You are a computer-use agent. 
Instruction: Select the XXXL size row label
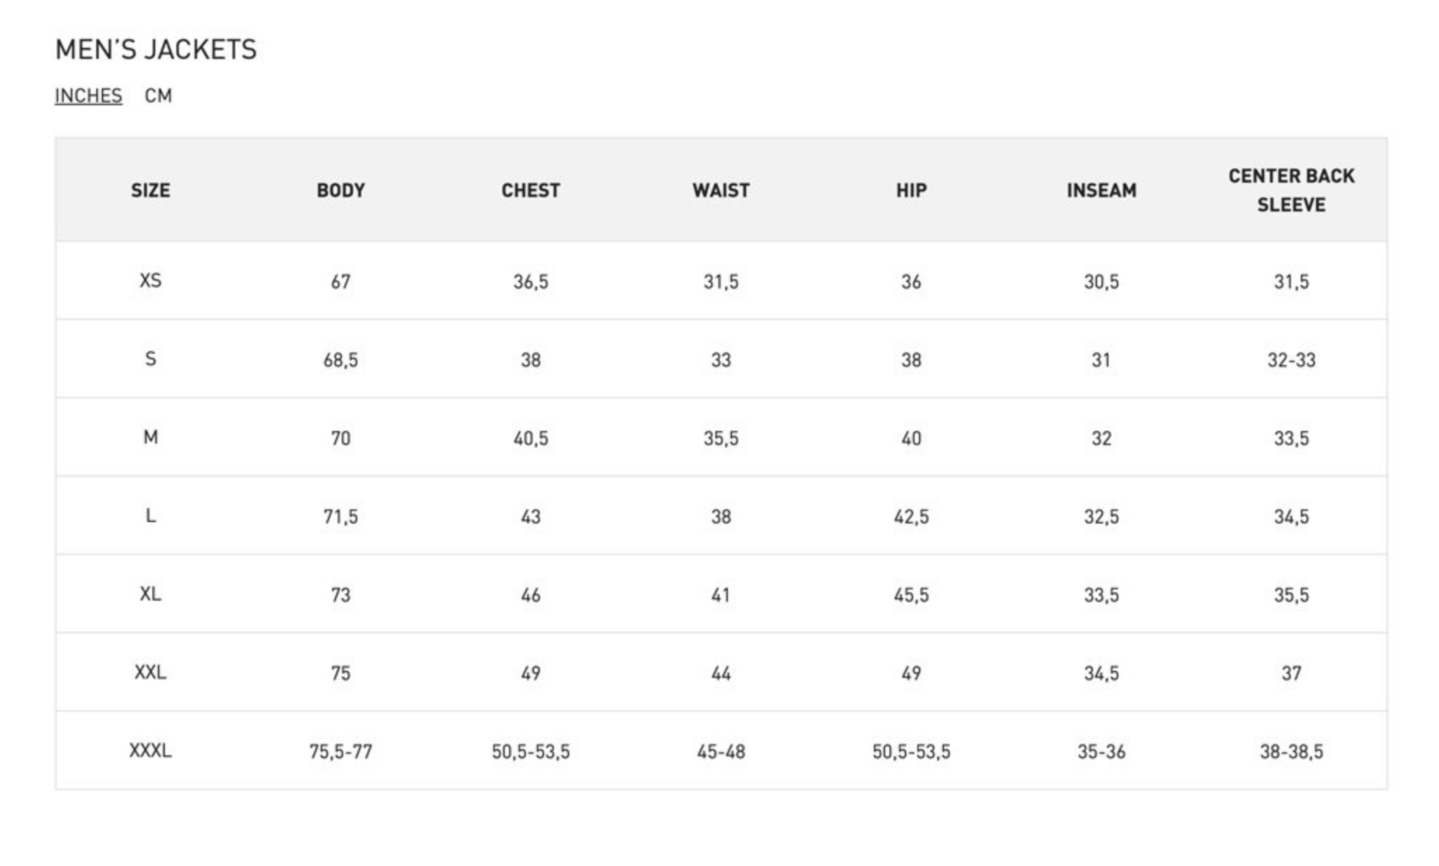150,751
